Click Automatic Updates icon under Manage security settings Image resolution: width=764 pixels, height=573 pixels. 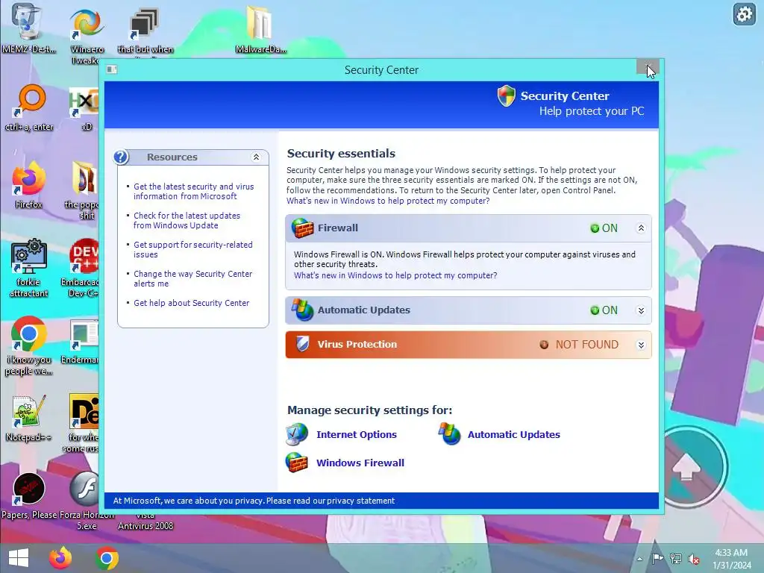pyautogui.click(x=449, y=433)
